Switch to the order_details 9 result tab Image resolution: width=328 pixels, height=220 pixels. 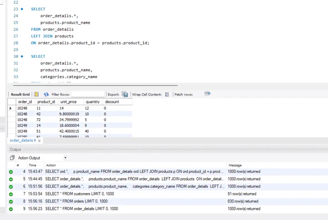tap(23, 140)
